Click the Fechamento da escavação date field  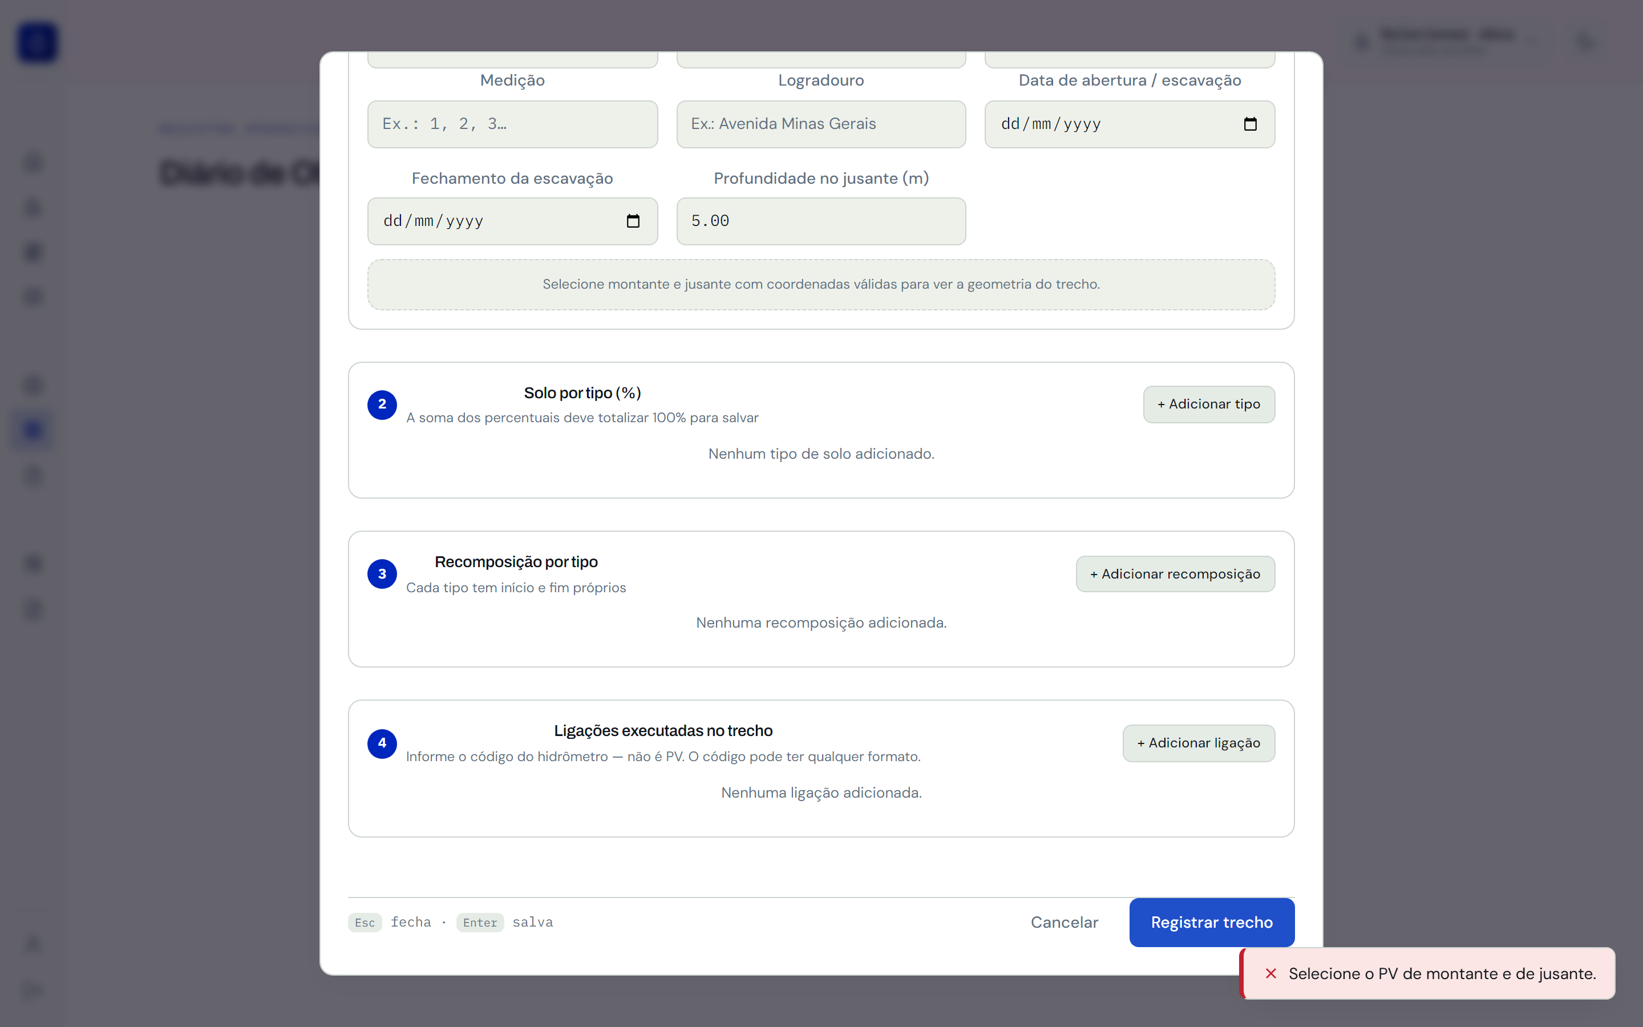(513, 221)
